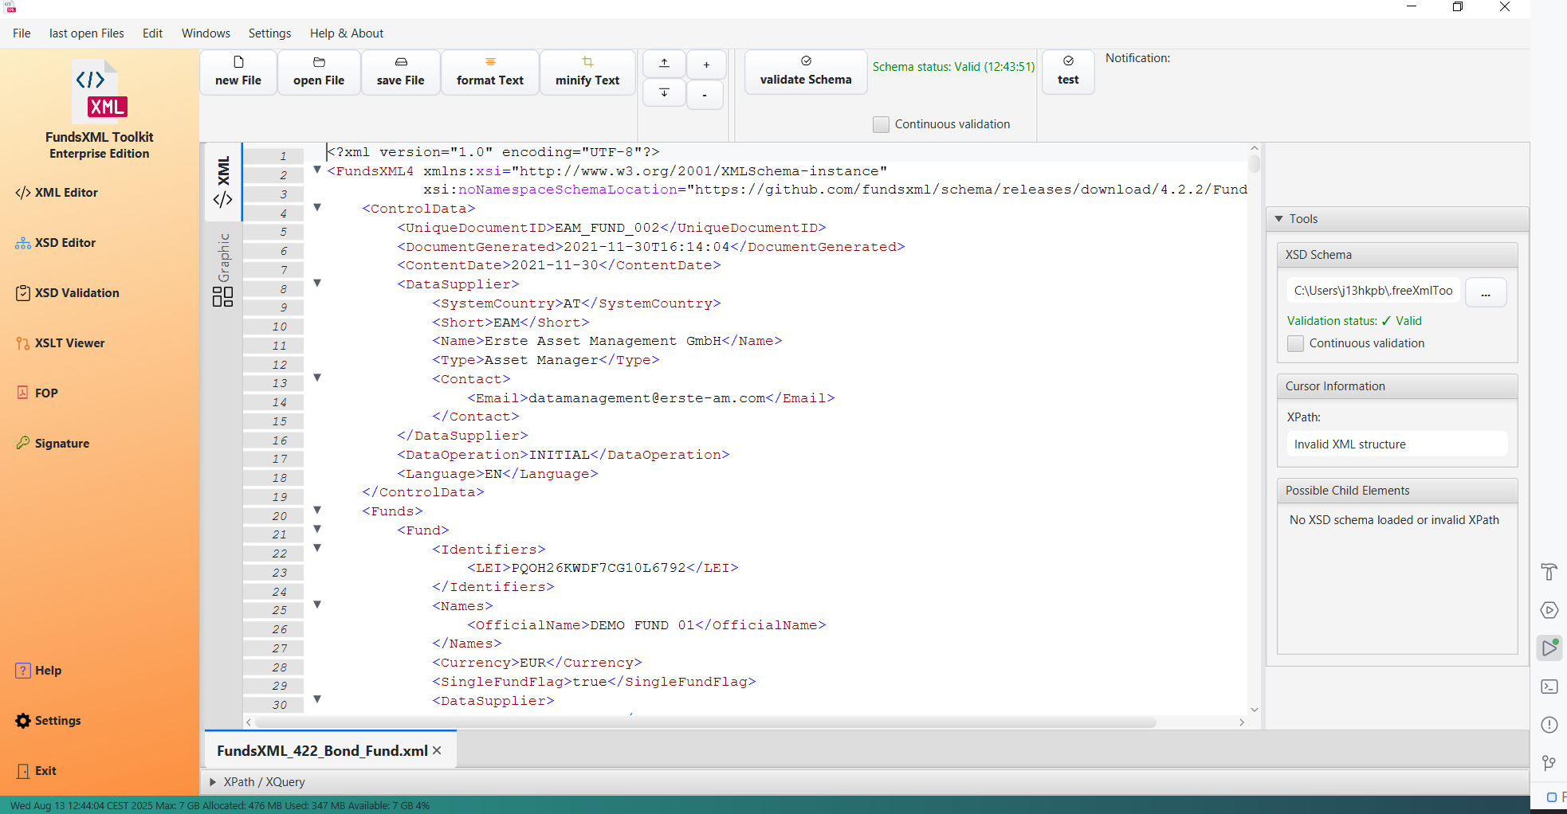Click the move up arrow button
Screen dimensions: 1567x814
point(664,64)
